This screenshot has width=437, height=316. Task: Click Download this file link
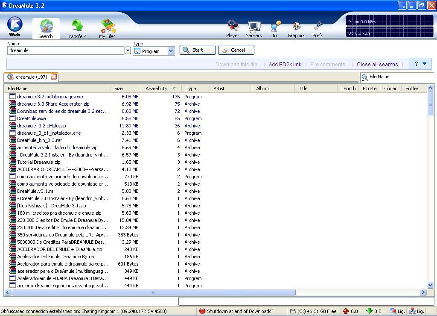click(x=236, y=64)
